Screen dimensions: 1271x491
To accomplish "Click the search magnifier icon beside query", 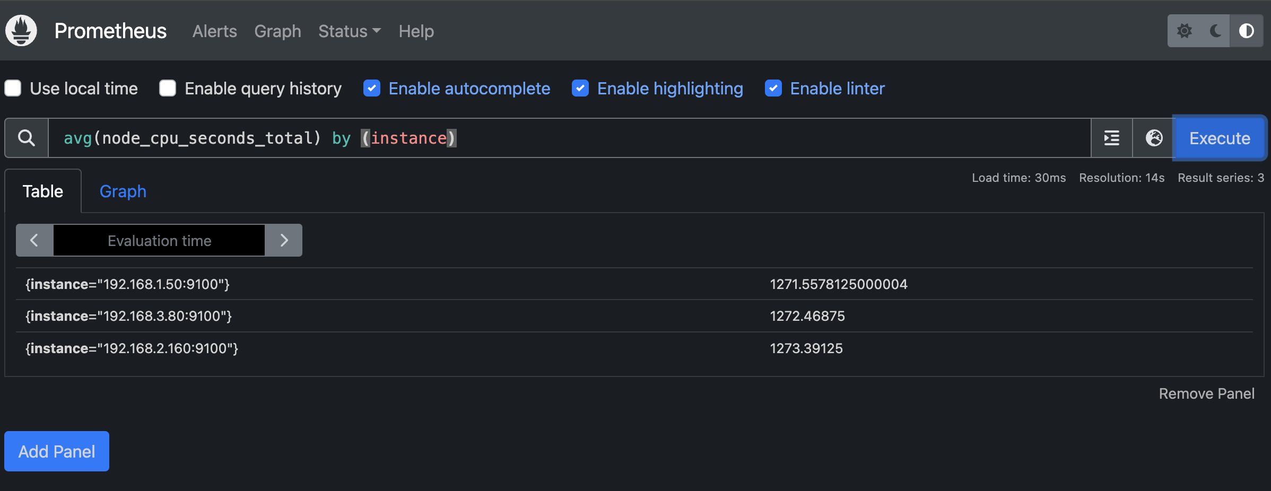I will pos(27,138).
